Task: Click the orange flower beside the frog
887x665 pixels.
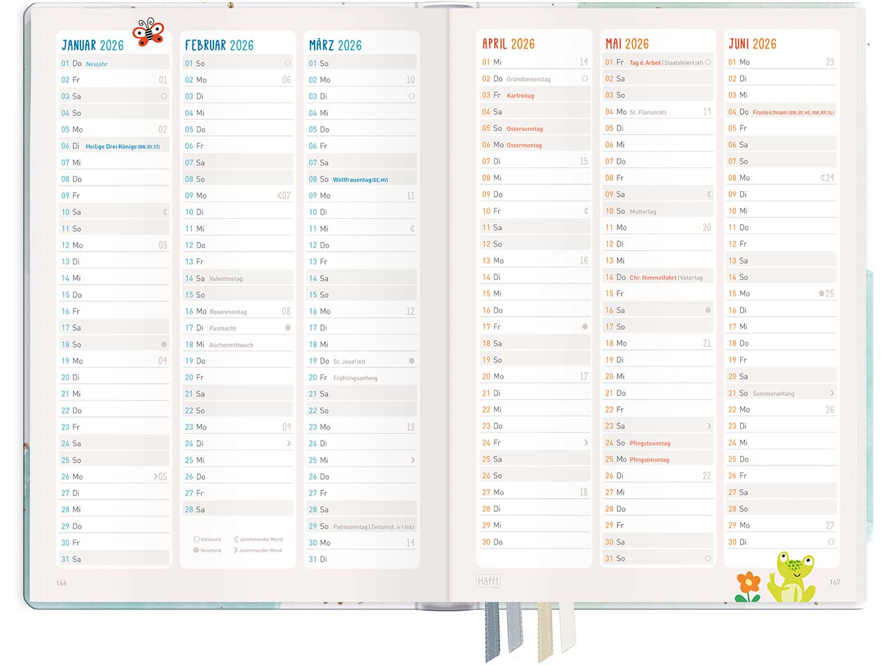Action: pos(748,585)
